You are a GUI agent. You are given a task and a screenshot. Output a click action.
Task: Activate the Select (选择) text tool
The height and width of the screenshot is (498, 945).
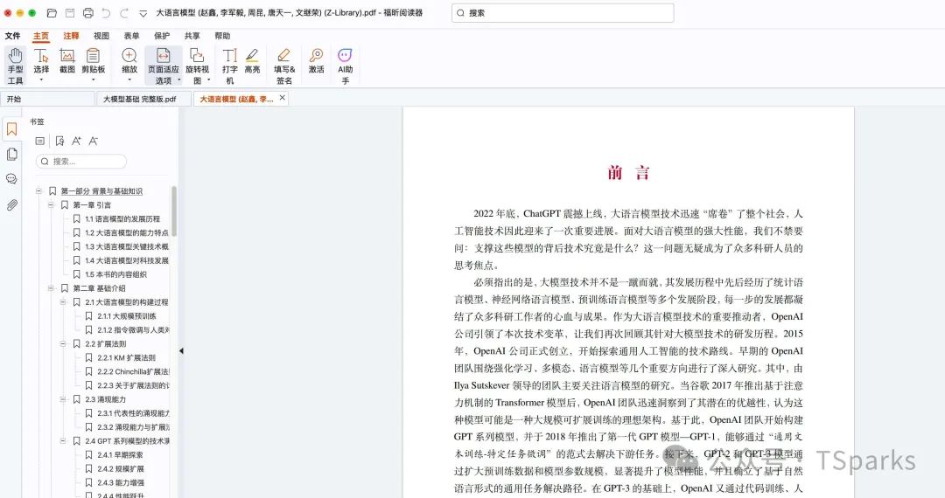pos(41,61)
